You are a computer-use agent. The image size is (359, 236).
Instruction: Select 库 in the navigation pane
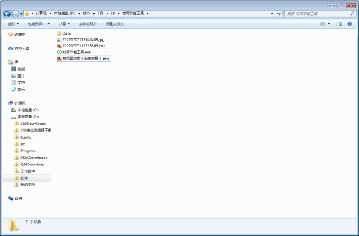[13, 62]
